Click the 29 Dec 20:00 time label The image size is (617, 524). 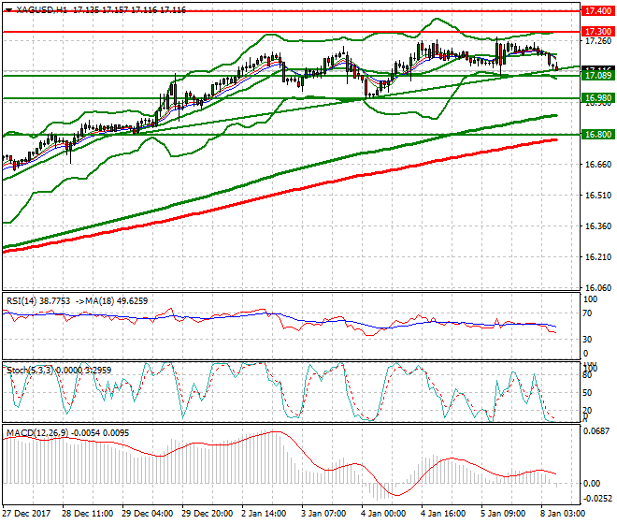pos(207,514)
